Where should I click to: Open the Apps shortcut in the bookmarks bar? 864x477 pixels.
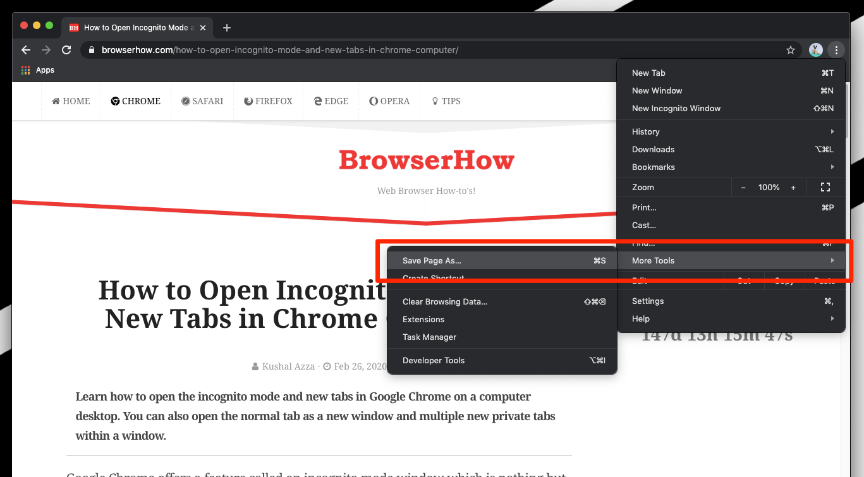tap(38, 70)
